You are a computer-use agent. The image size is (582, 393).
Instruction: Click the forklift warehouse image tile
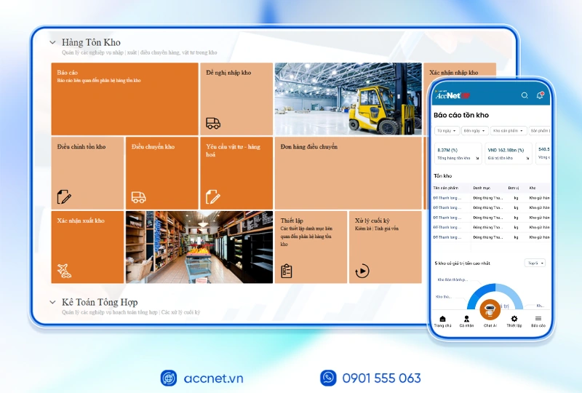[348, 99]
